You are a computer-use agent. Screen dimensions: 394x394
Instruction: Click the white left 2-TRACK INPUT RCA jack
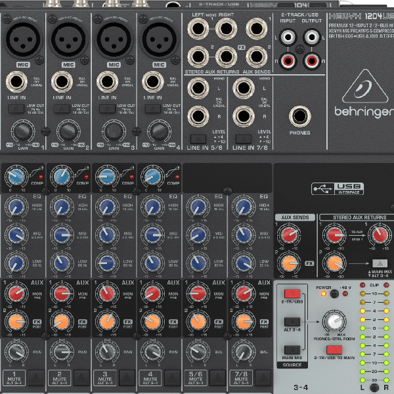pyautogui.click(x=288, y=37)
